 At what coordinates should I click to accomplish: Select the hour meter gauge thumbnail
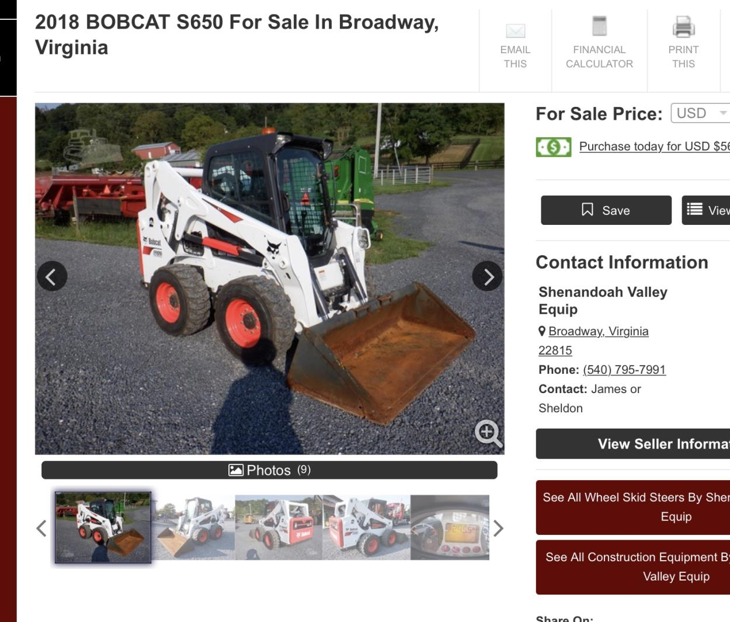pos(450,527)
